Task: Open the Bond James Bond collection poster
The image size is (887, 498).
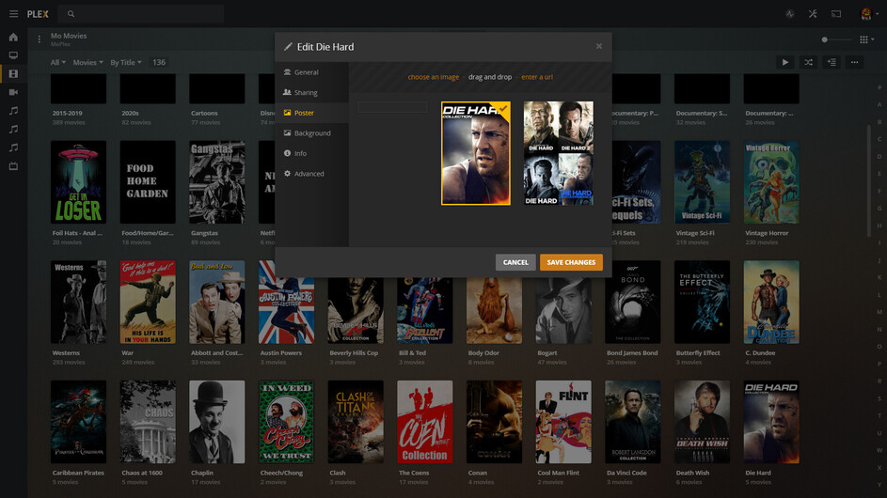Action: [x=633, y=302]
